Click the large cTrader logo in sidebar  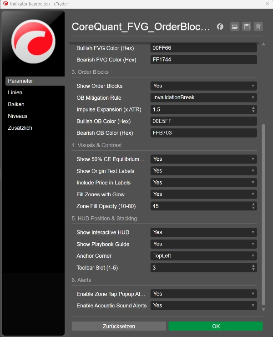(x=33, y=41)
